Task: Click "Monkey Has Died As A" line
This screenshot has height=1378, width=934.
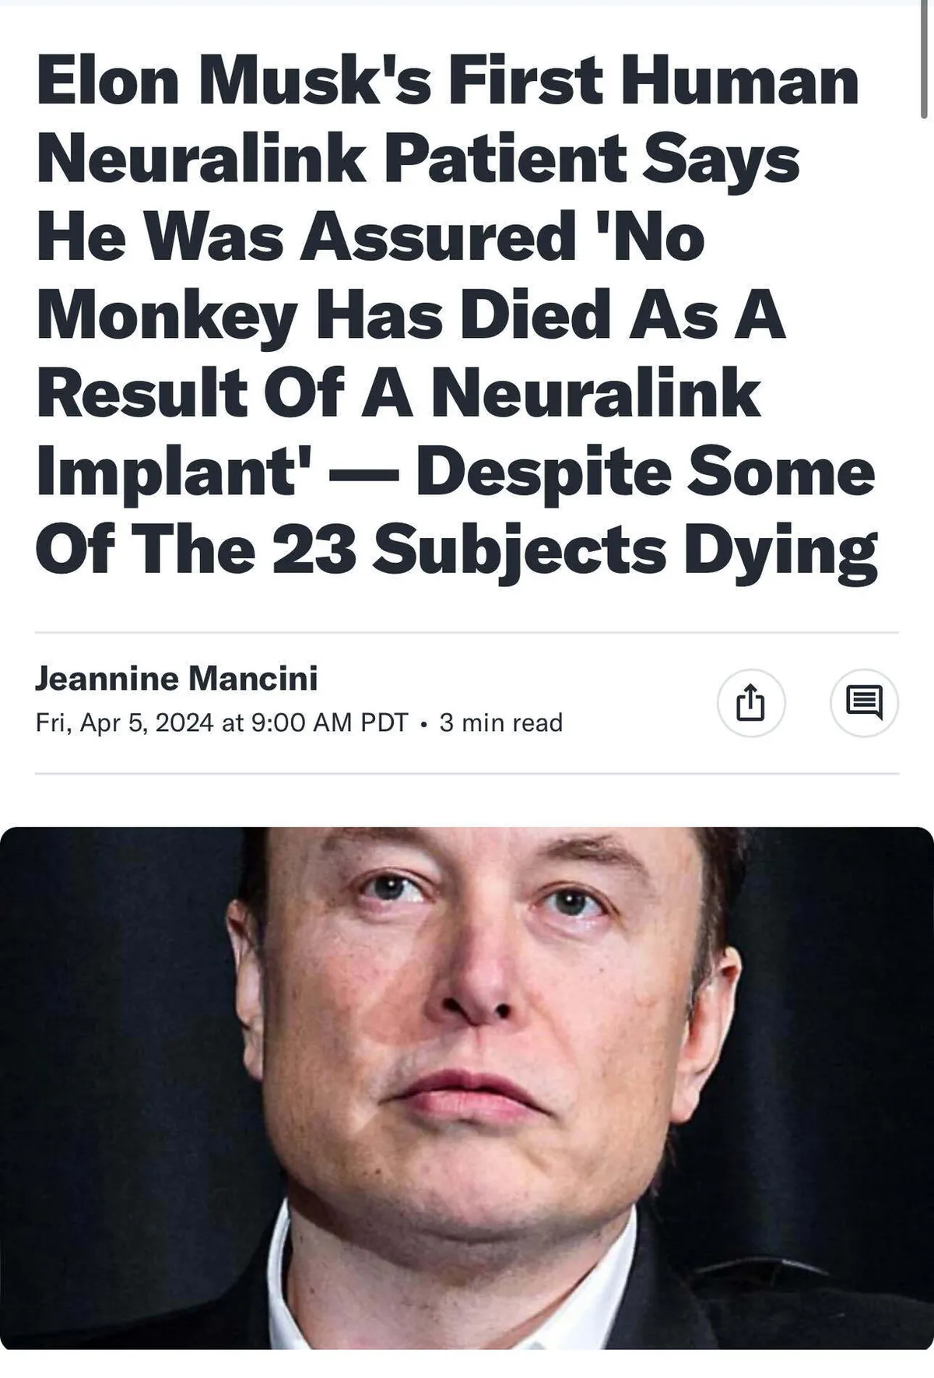Action: (410, 316)
